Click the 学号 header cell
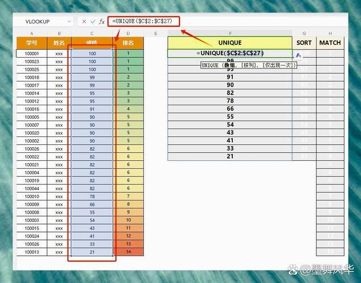The height and width of the screenshot is (283, 361). [32, 42]
